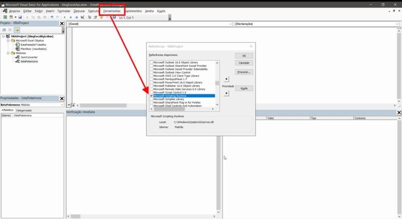The image size is (402, 219).
Task: Click the Save floppy disk icon
Action: [20, 17]
